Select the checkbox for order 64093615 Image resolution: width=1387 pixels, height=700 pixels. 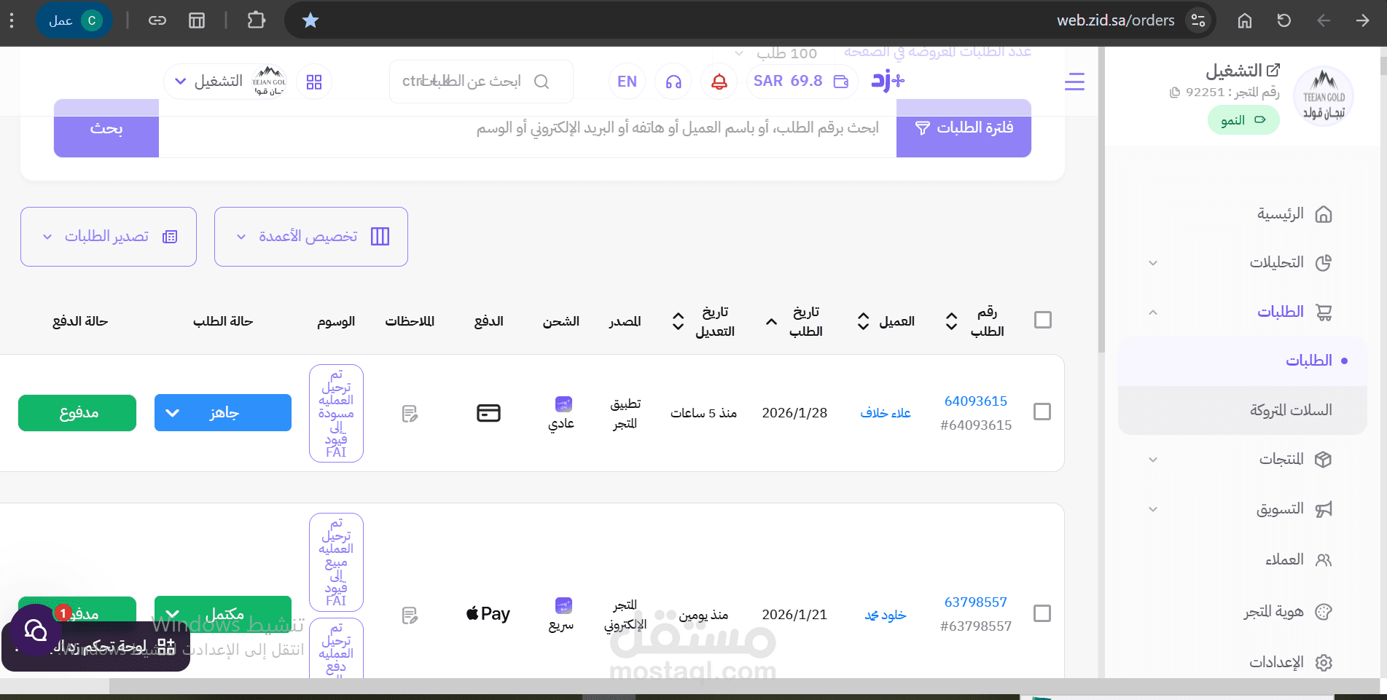(1042, 412)
